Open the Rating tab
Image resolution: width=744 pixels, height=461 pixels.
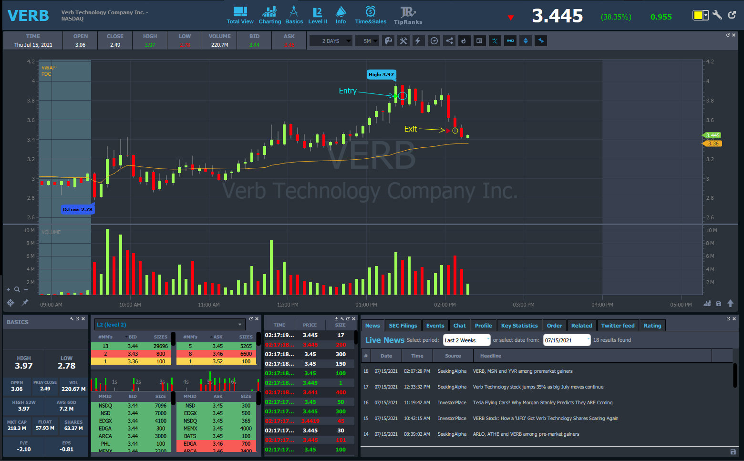[x=652, y=326]
